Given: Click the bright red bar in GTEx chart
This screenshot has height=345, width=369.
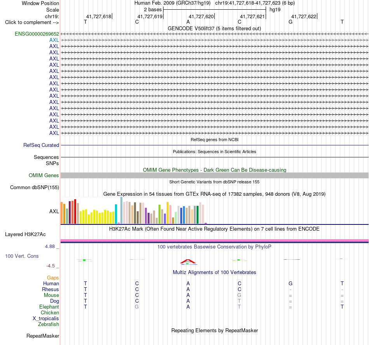Looking at the screenshot, I should coord(75,211).
